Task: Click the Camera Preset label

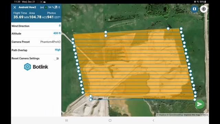Action: pyautogui.click(x=21, y=42)
